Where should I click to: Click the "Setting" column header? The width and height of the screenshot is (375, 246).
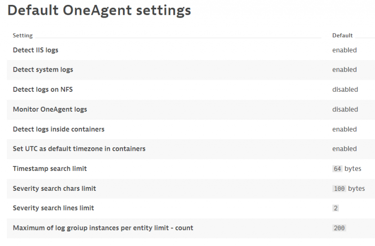[x=23, y=36]
